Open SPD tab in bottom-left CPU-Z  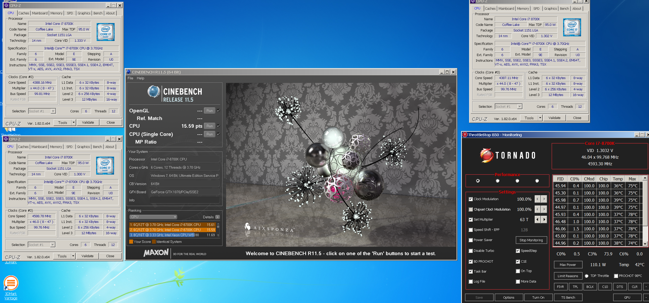(x=69, y=147)
